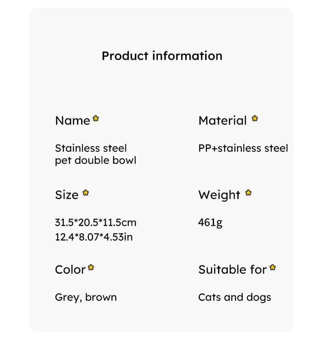Click the Cats and dogs text
This screenshot has height=338, width=323.
tap(235, 298)
